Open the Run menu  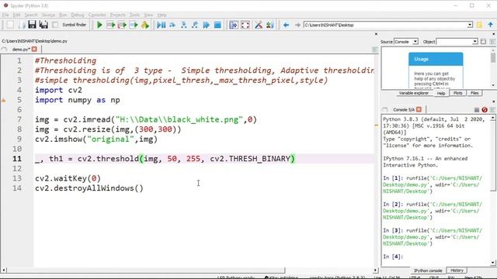(63, 15)
